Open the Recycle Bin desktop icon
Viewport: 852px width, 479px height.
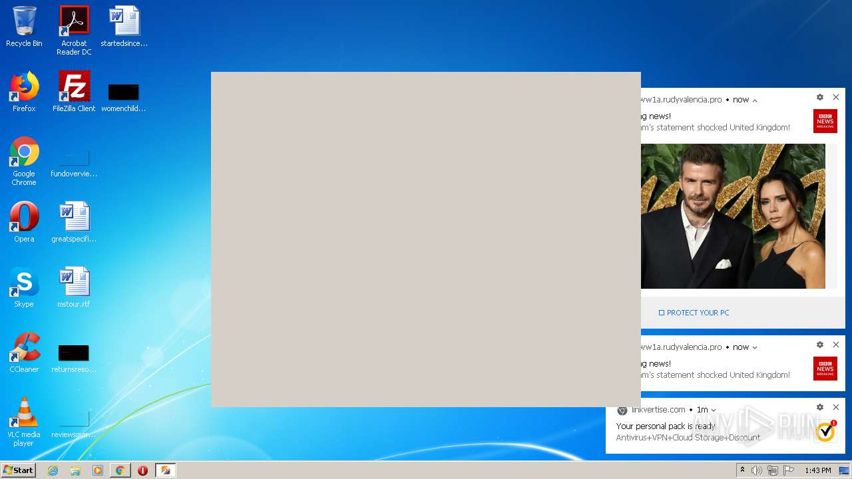pyautogui.click(x=24, y=27)
